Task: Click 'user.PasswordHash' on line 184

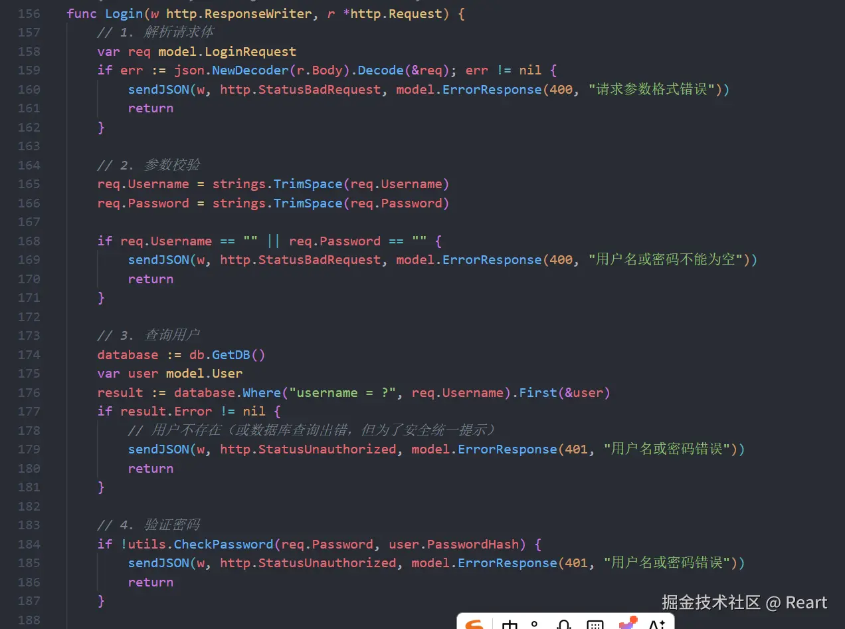Action: point(454,544)
